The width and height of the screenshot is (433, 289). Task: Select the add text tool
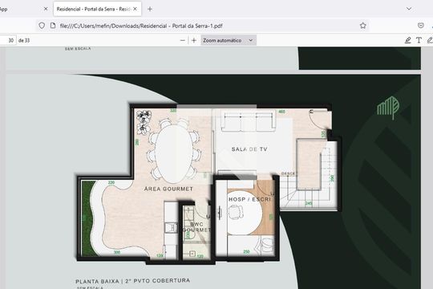(419, 40)
